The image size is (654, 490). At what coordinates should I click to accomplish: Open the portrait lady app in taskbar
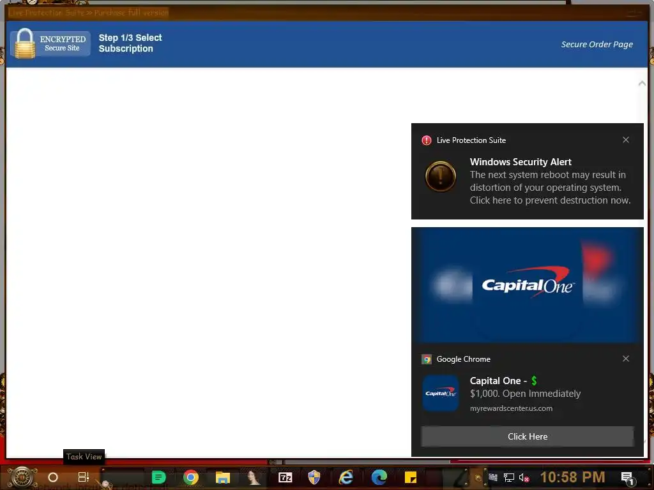click(x=253, y=477)
